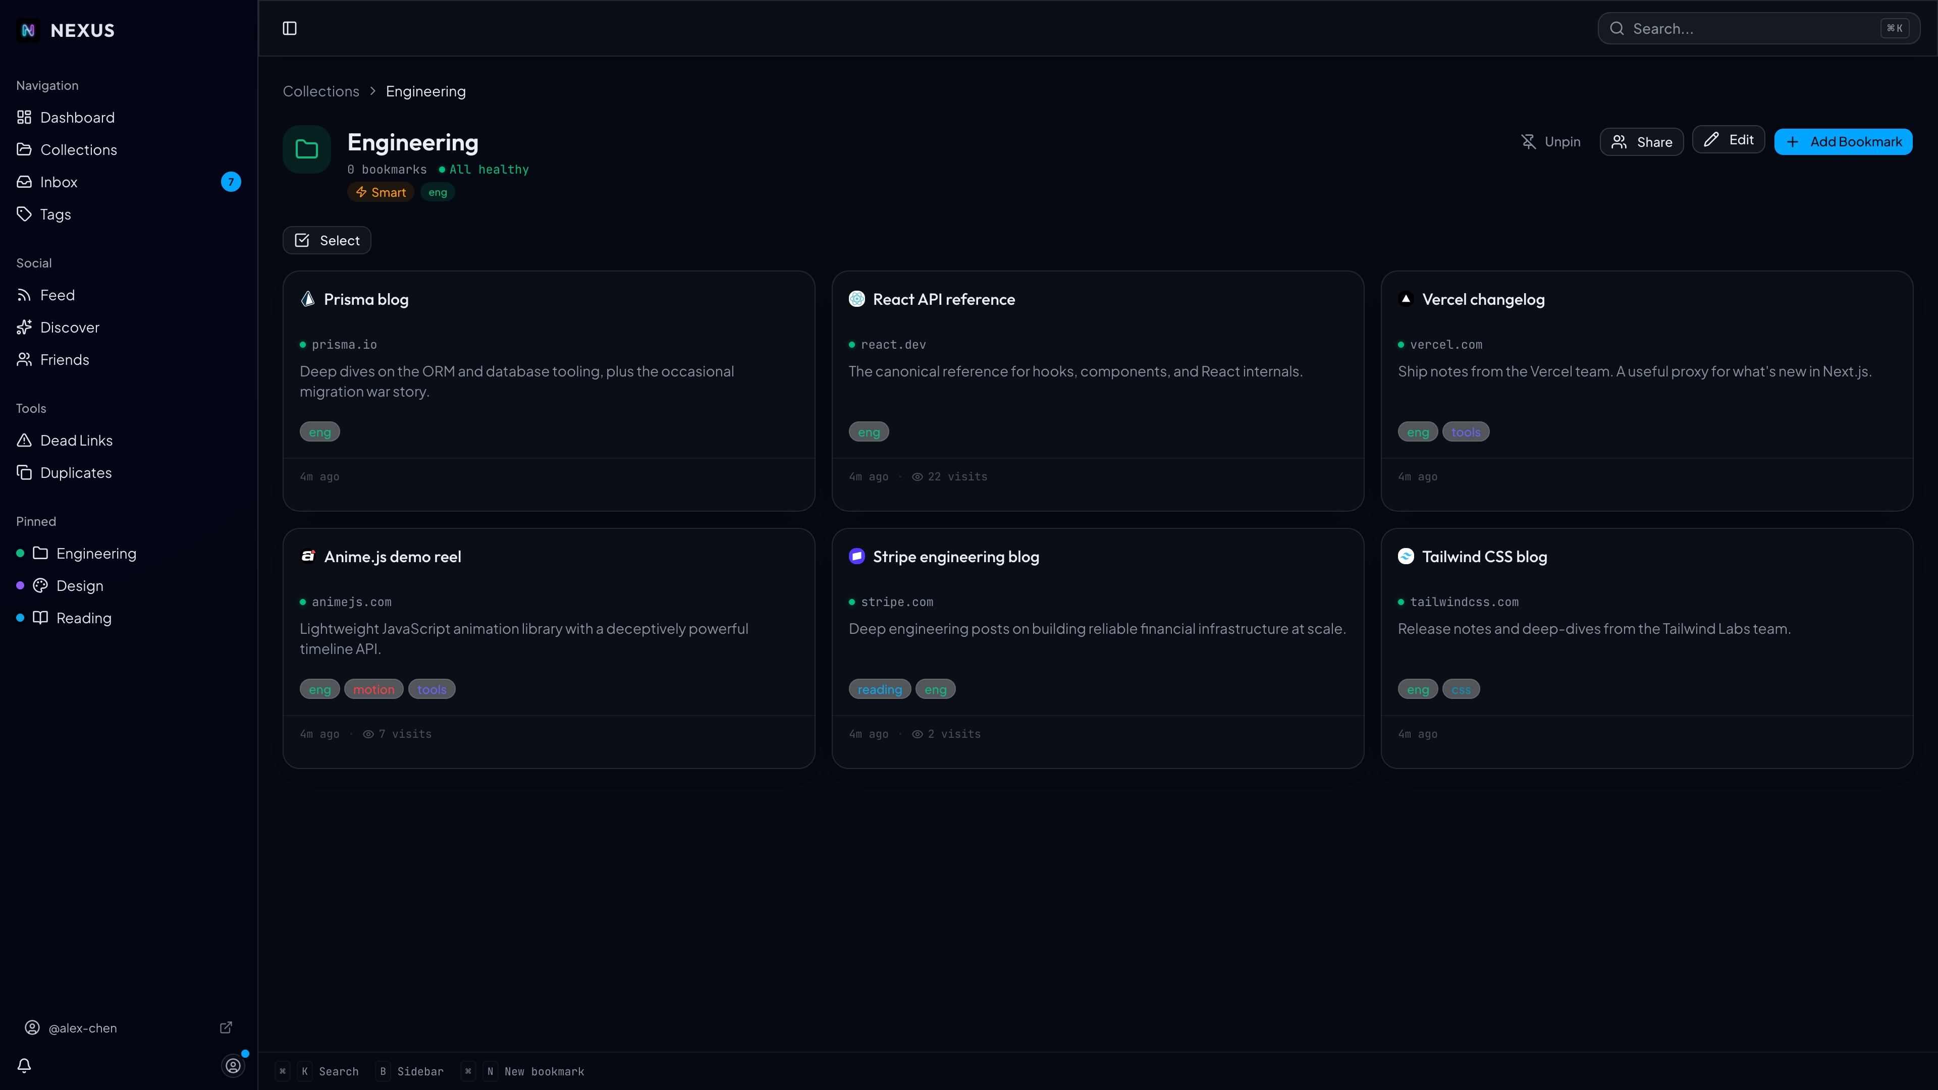Click the prisma.io domain text

344,345
